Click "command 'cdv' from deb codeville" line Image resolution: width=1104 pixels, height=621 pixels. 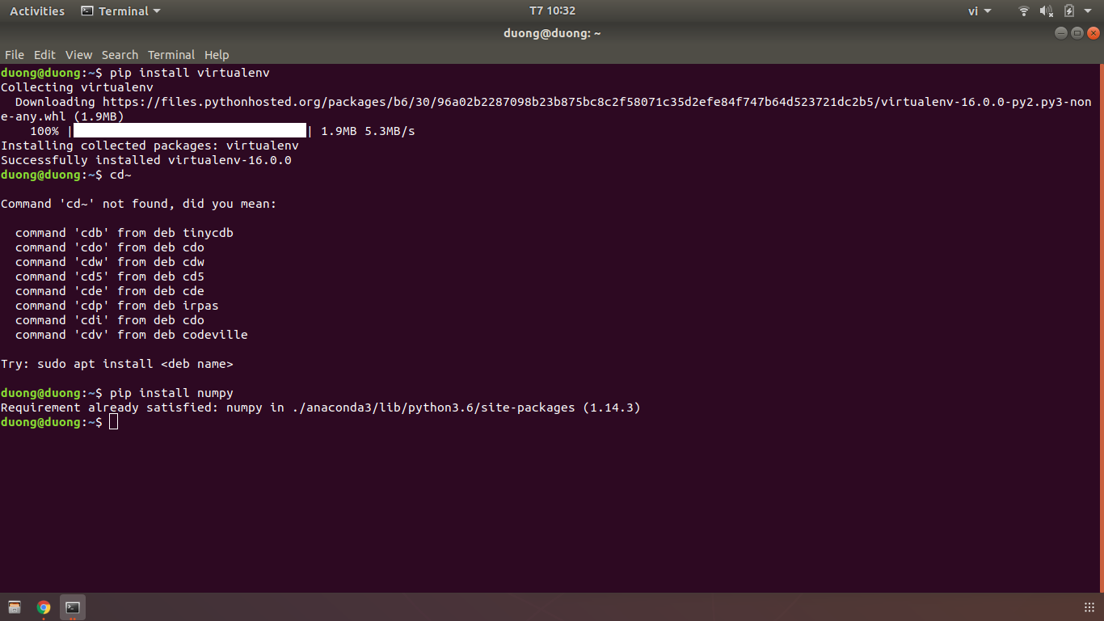(132, 335)
